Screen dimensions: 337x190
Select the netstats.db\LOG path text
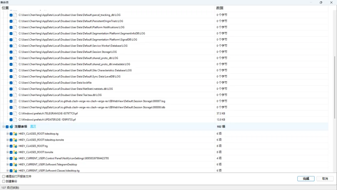(x=66, y=89)
